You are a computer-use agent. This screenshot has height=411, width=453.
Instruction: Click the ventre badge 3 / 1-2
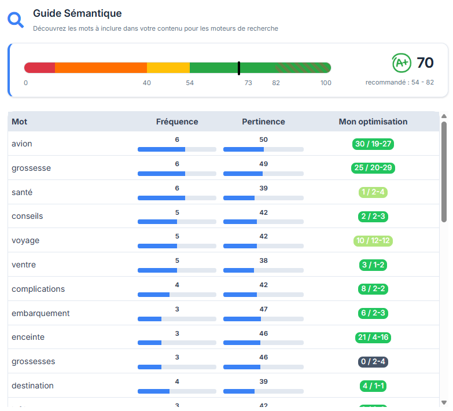pyautogui.click(x=373, y=265)
